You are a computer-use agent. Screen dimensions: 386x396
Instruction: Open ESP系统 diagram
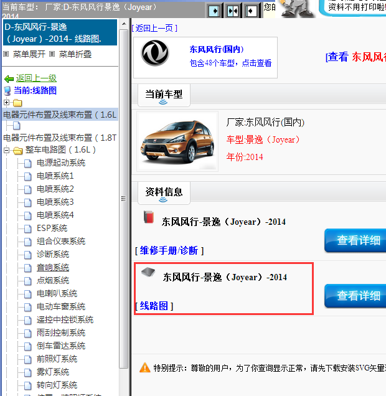(52, 228)
